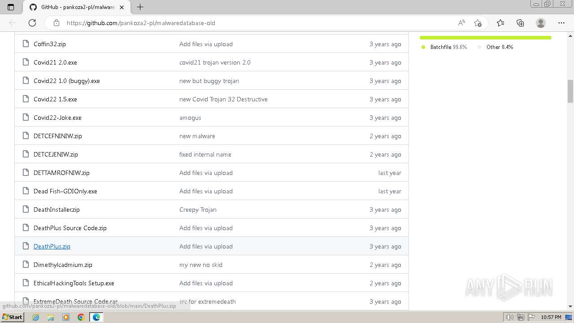Viewport: 574px width, 323px height.
Task: Launch Internet Explorer from taskbar
Action: (x=36, y=317)
